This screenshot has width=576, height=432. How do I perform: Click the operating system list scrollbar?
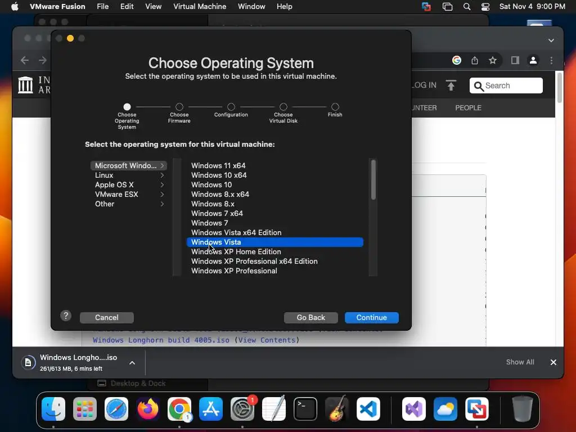[373, 180]
